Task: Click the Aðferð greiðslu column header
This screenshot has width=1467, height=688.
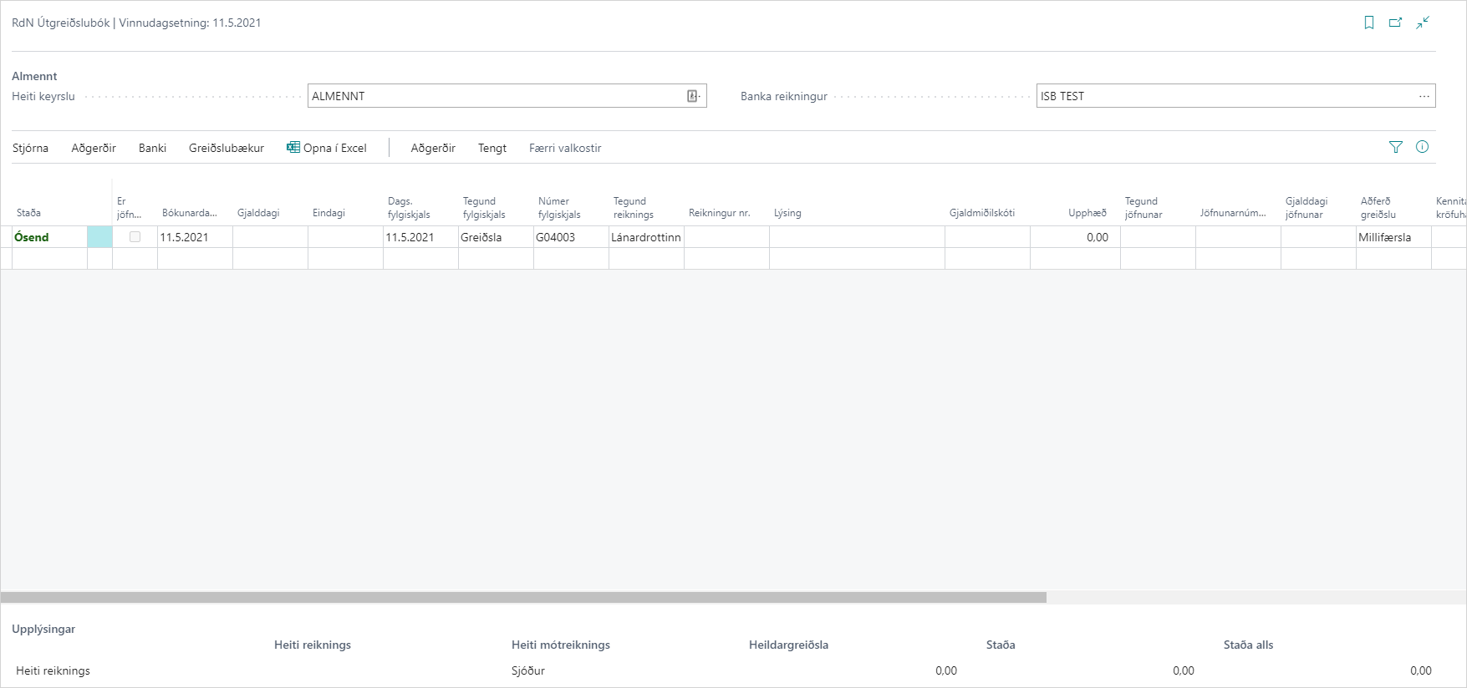Action: coord(1378,207)
